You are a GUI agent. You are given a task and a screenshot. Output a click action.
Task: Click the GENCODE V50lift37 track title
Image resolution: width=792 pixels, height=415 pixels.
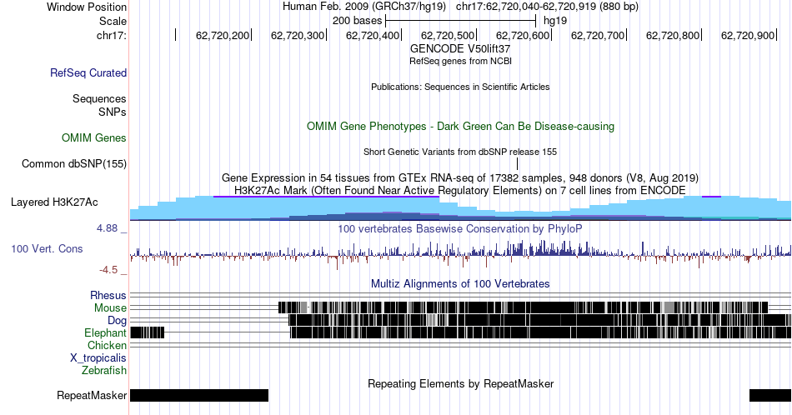460,49
